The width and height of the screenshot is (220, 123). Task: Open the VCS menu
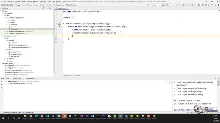click(x=54, y=2)
